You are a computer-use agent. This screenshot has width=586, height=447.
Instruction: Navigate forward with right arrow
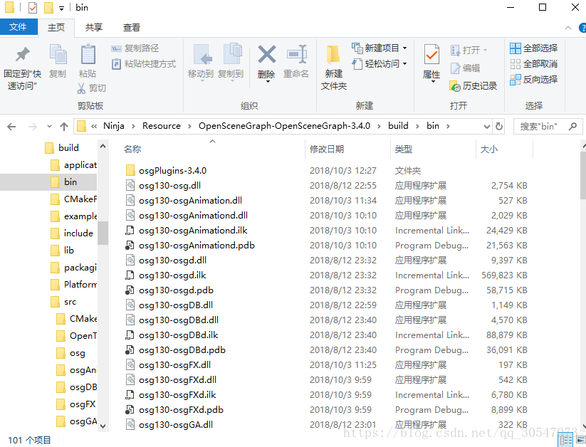point(33,127)
